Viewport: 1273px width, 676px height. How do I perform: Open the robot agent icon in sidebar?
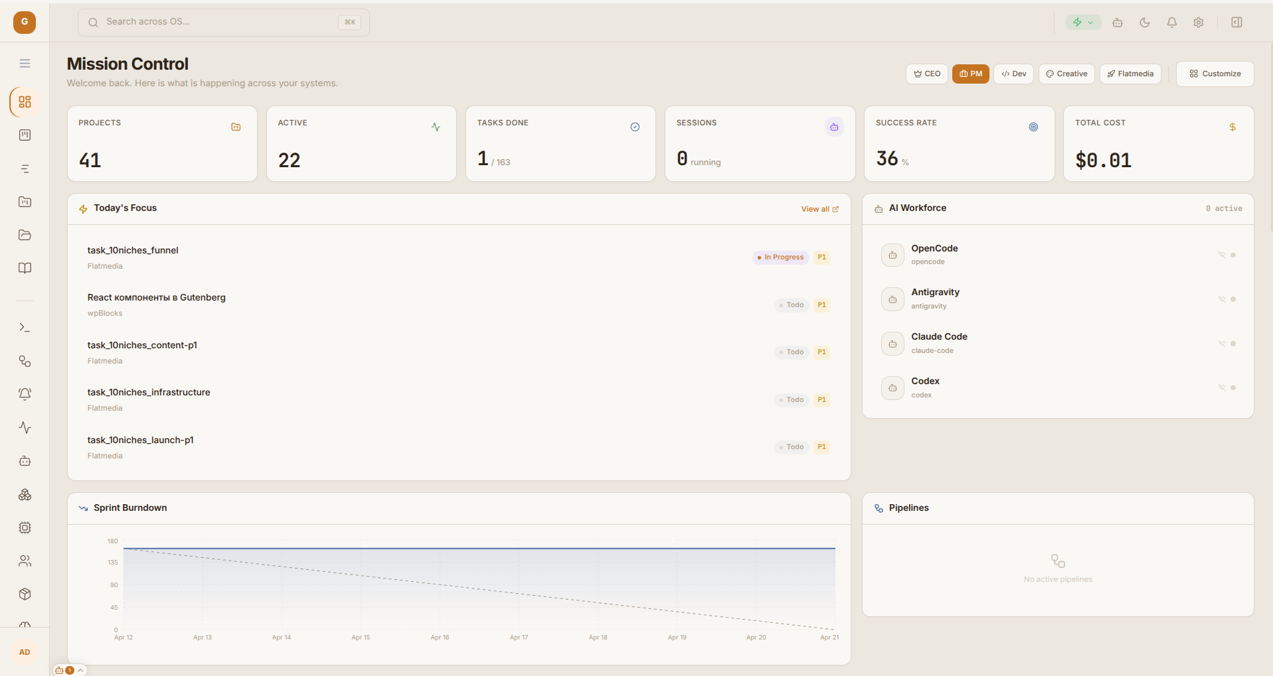(25, 461)
